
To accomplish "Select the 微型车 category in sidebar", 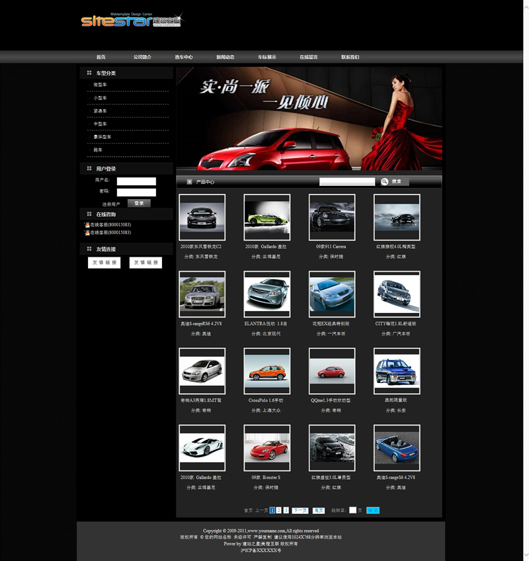I will (x=100, y=85).
